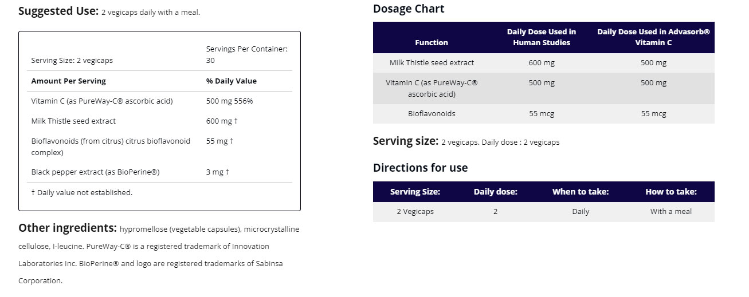749x297 pixels.
Task: Click the Suggested Use heading
Action: click(x=58, y=11)
